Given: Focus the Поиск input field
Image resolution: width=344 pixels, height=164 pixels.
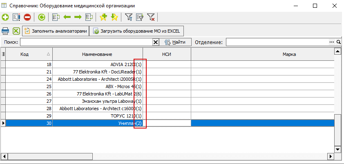Looking at the screenshot, I should tap(86, 42).
